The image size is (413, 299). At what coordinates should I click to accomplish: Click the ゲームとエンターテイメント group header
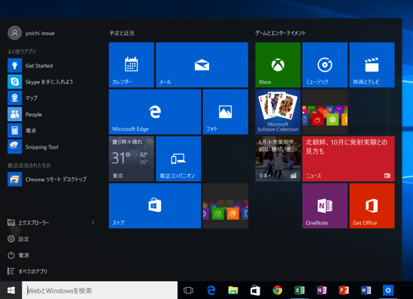pyautogui.click(x=281, y=33)
